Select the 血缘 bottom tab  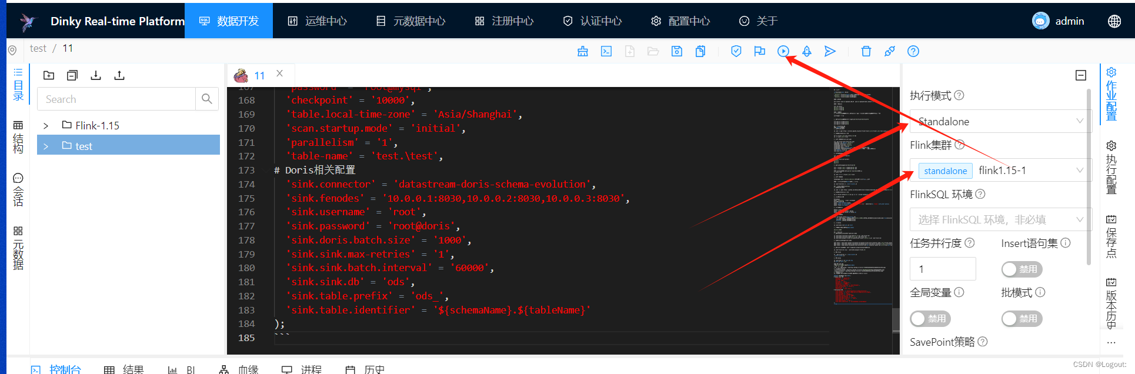coord(239,369)
